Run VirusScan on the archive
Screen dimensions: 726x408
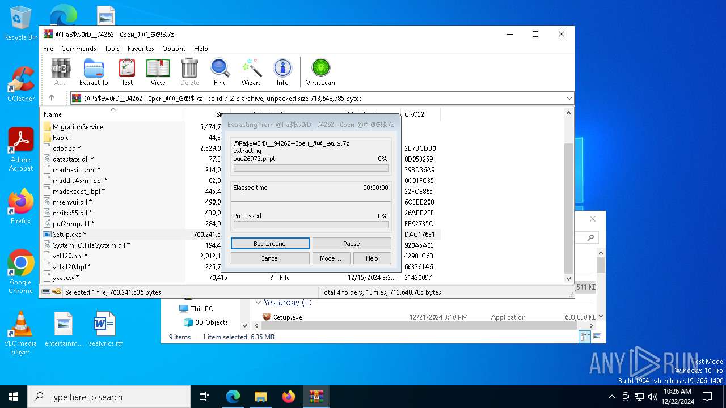tap(320, 72)
